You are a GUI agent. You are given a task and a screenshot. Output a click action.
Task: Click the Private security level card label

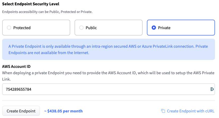[x=164, y=28]
